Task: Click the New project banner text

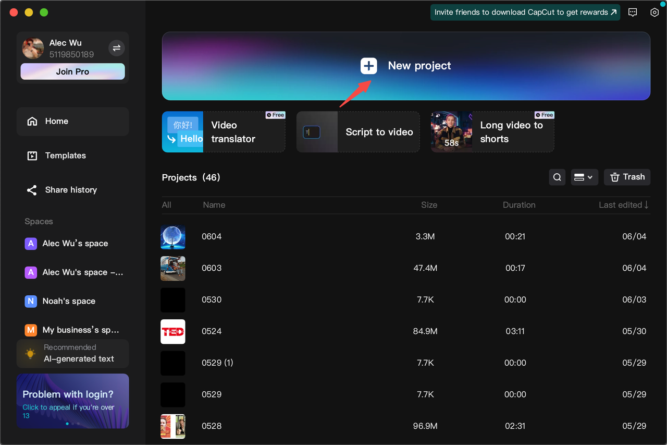Action: (419, 66)
